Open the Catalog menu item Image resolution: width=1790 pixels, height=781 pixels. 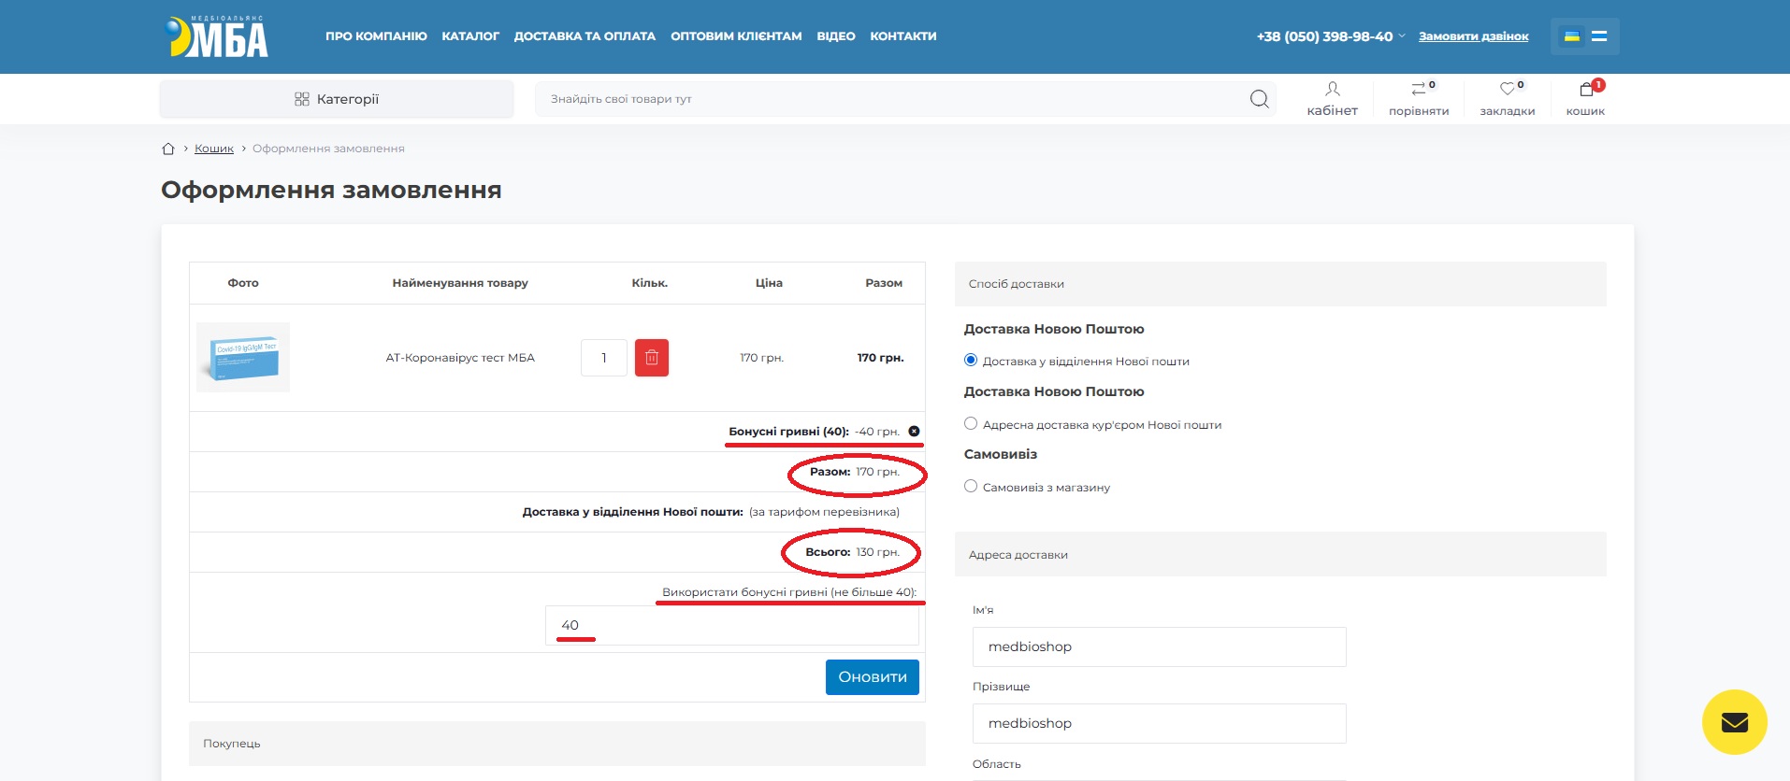click(470, 36)
